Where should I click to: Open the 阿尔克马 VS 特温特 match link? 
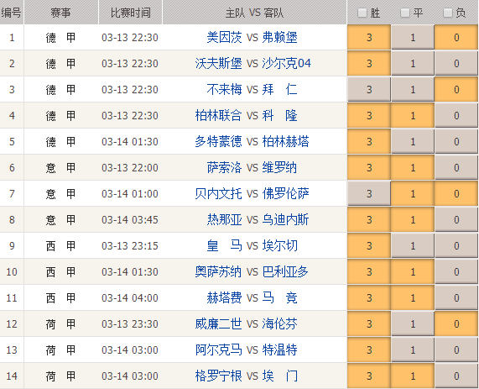[247, 350]
